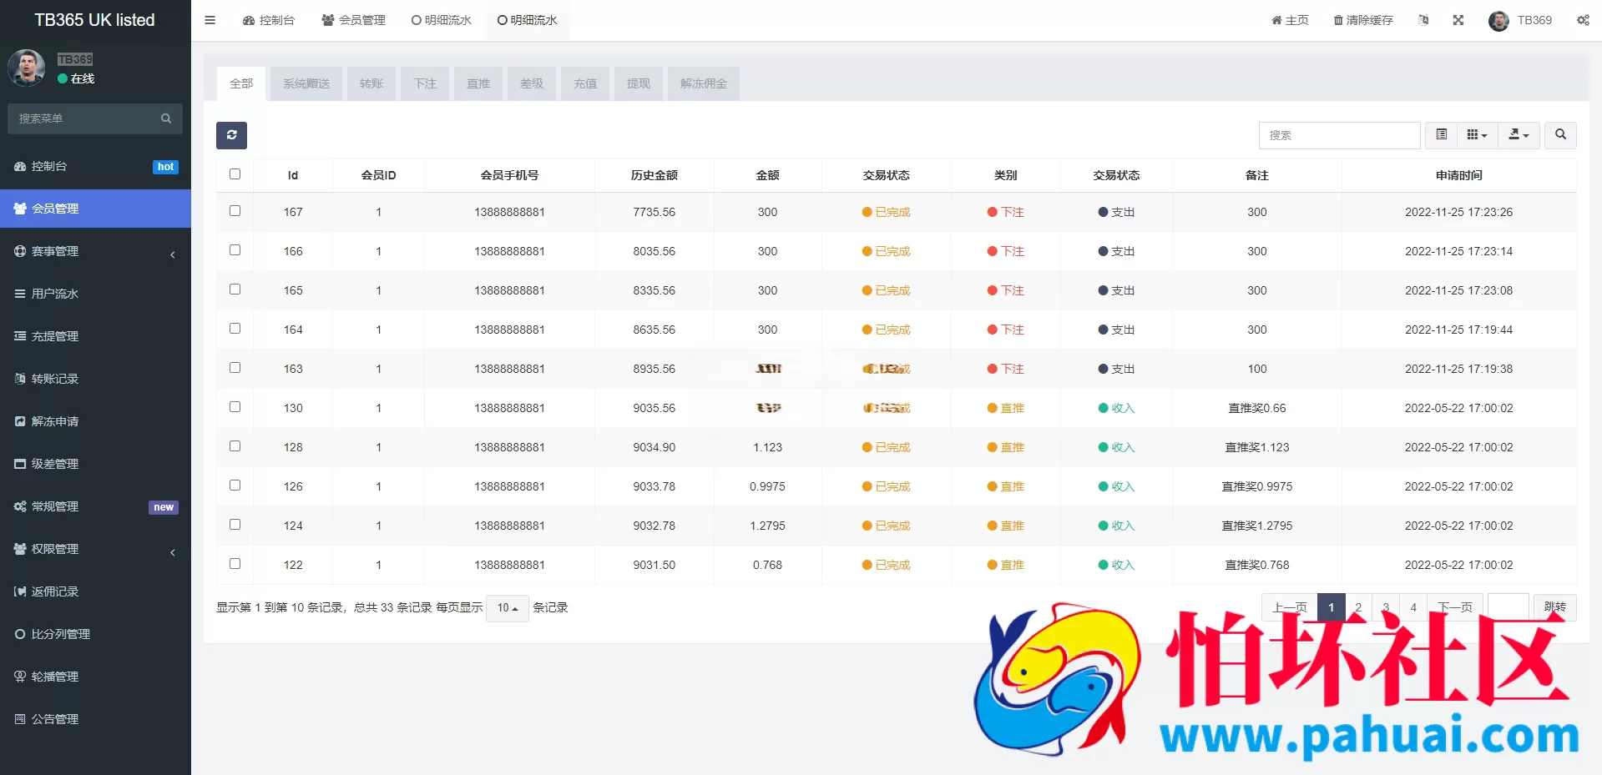This screenshot has height=775, width=1602.
Task: Open 会员管理 in the sidebar
Action: click(95, 209)
